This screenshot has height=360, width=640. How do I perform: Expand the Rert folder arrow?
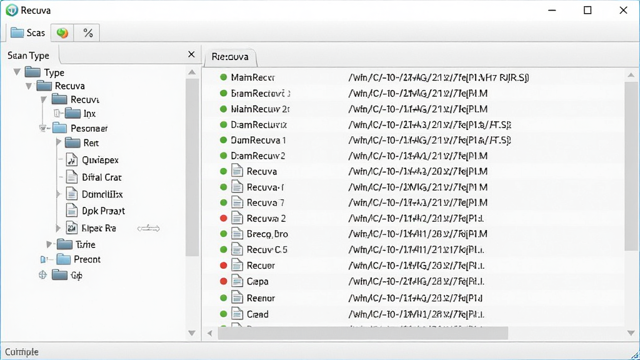point(58,142)
